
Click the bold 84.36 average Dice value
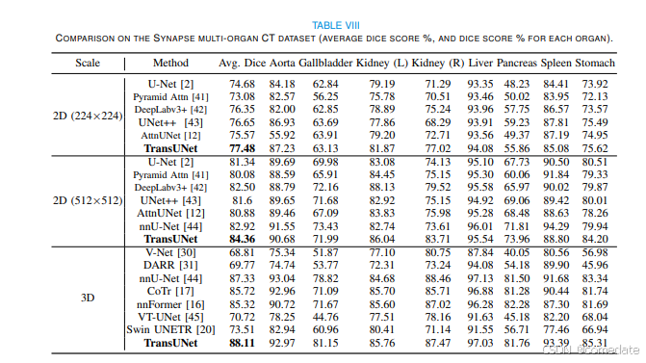coord(242,239)
